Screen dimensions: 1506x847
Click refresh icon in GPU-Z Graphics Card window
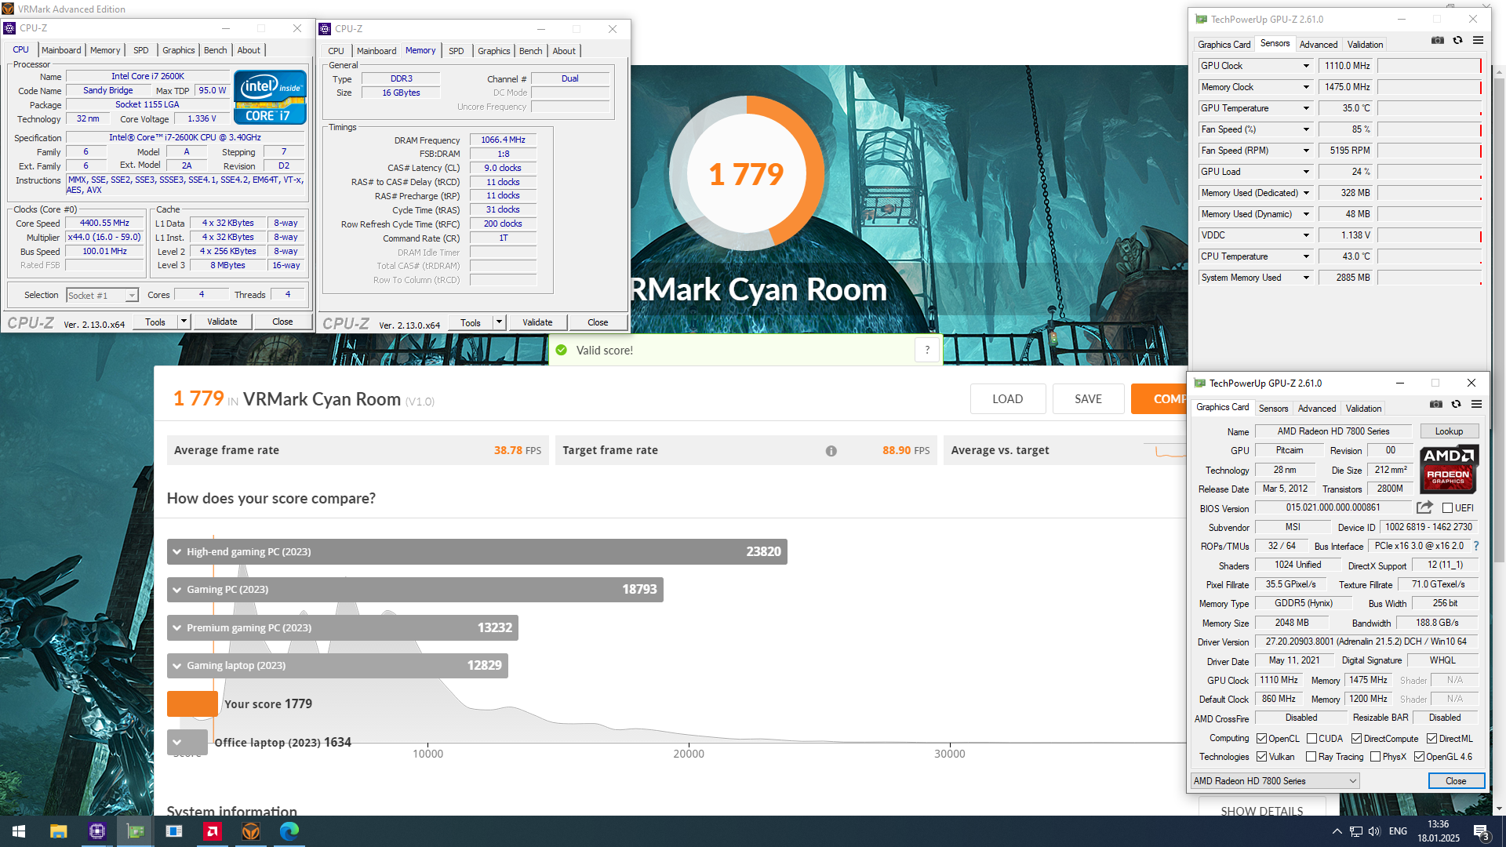click(x=1456, y=404)
